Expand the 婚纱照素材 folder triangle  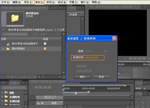point(3,49)
